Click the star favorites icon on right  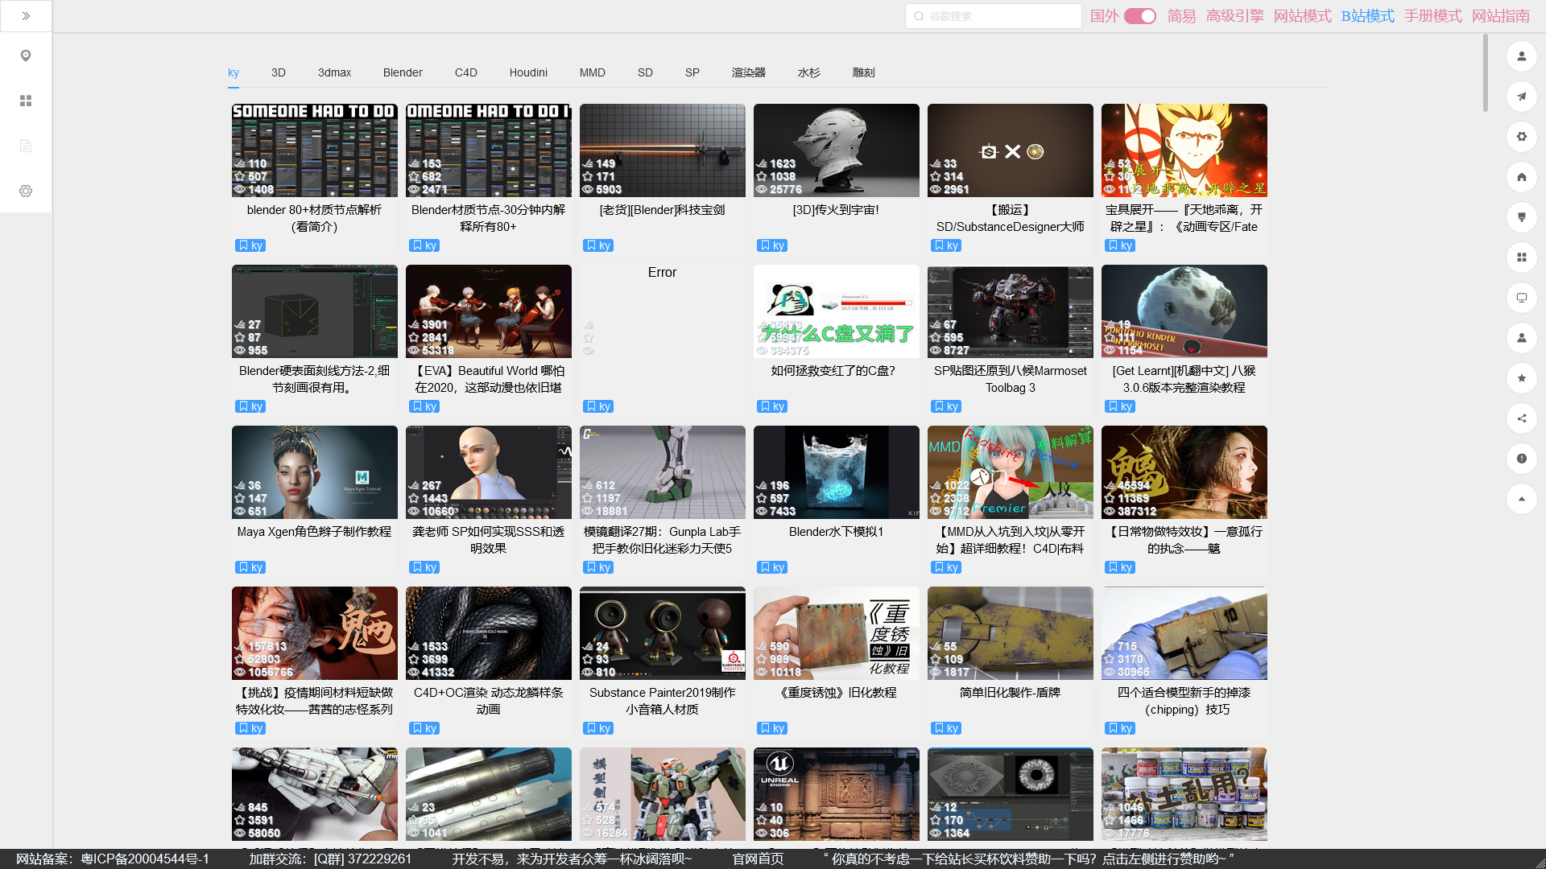click(1521, 378)
